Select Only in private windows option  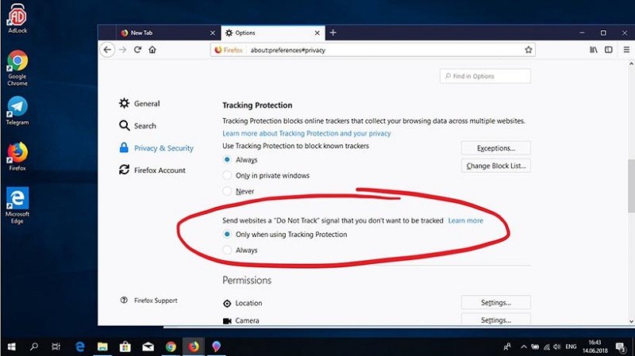click(228, 175)
